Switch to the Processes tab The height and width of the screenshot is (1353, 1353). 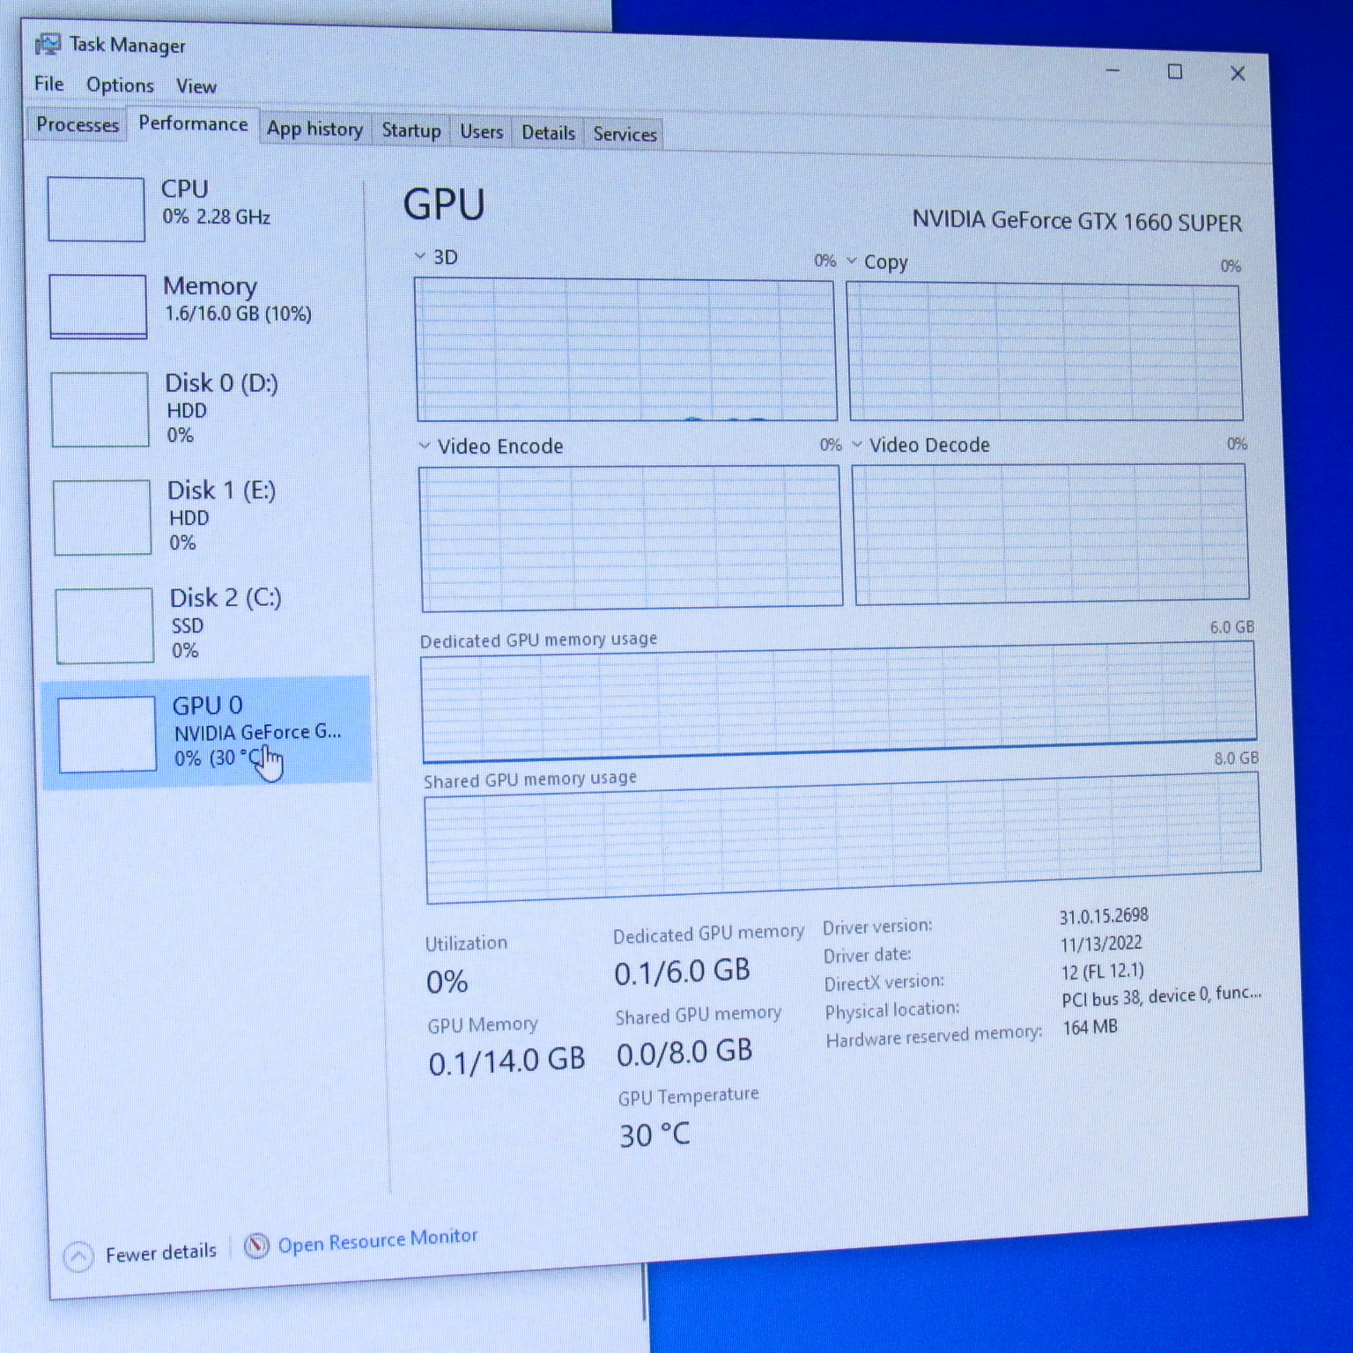77,124
